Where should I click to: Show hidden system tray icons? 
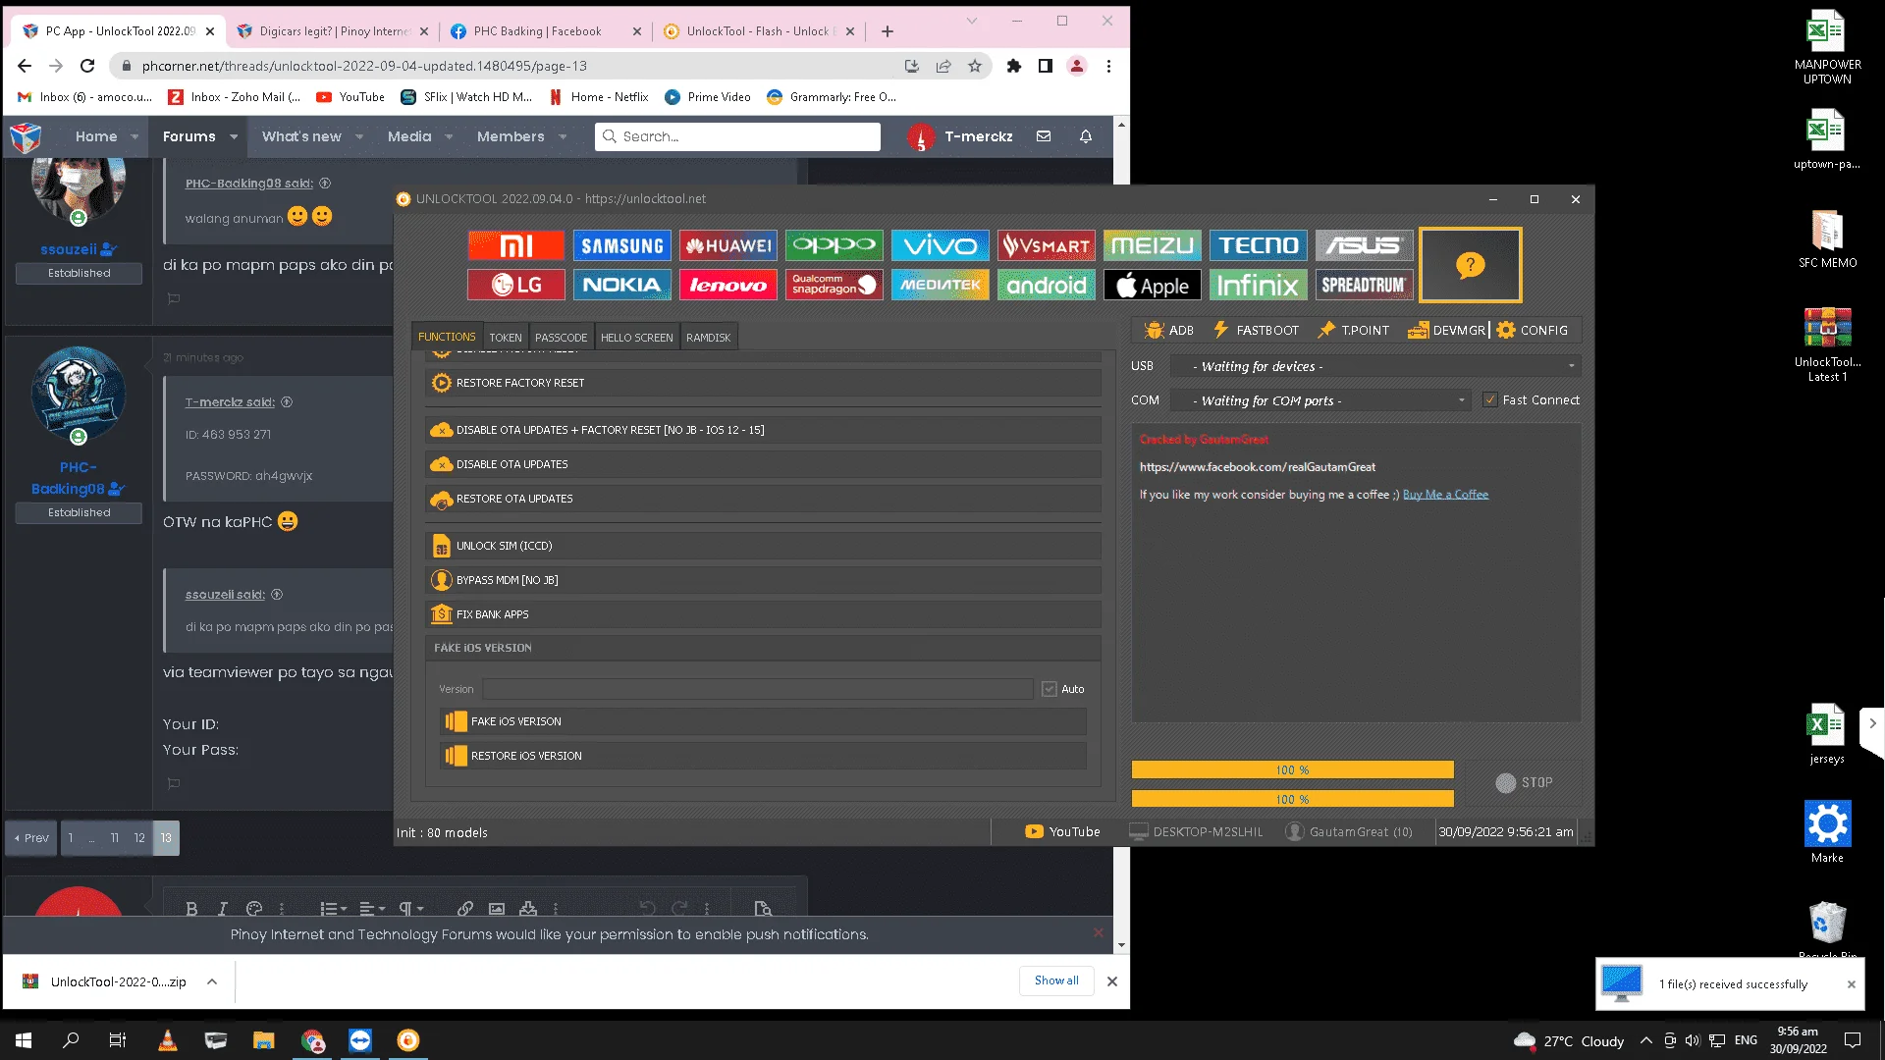click(1646, 1040)
